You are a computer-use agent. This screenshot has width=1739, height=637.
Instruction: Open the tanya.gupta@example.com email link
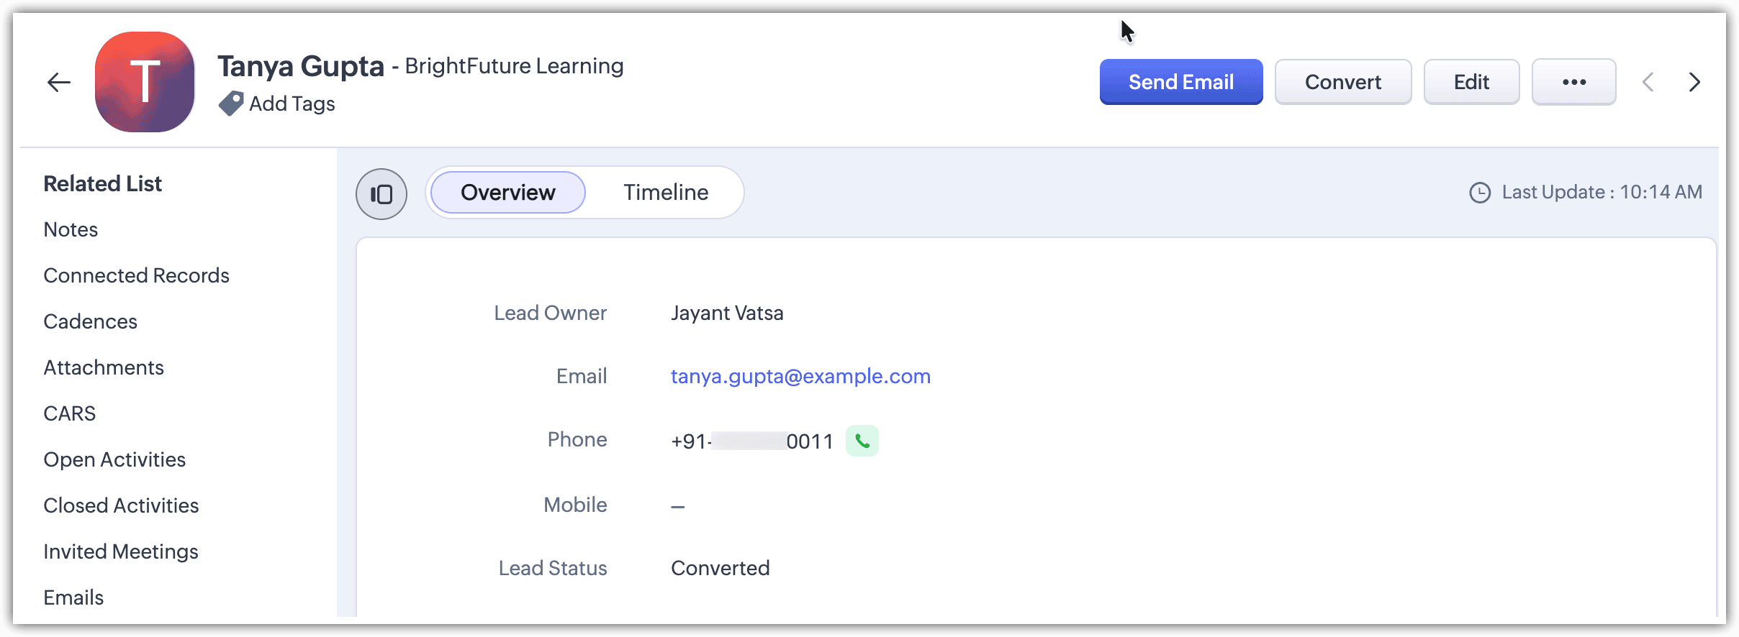(x=800, y=376)
